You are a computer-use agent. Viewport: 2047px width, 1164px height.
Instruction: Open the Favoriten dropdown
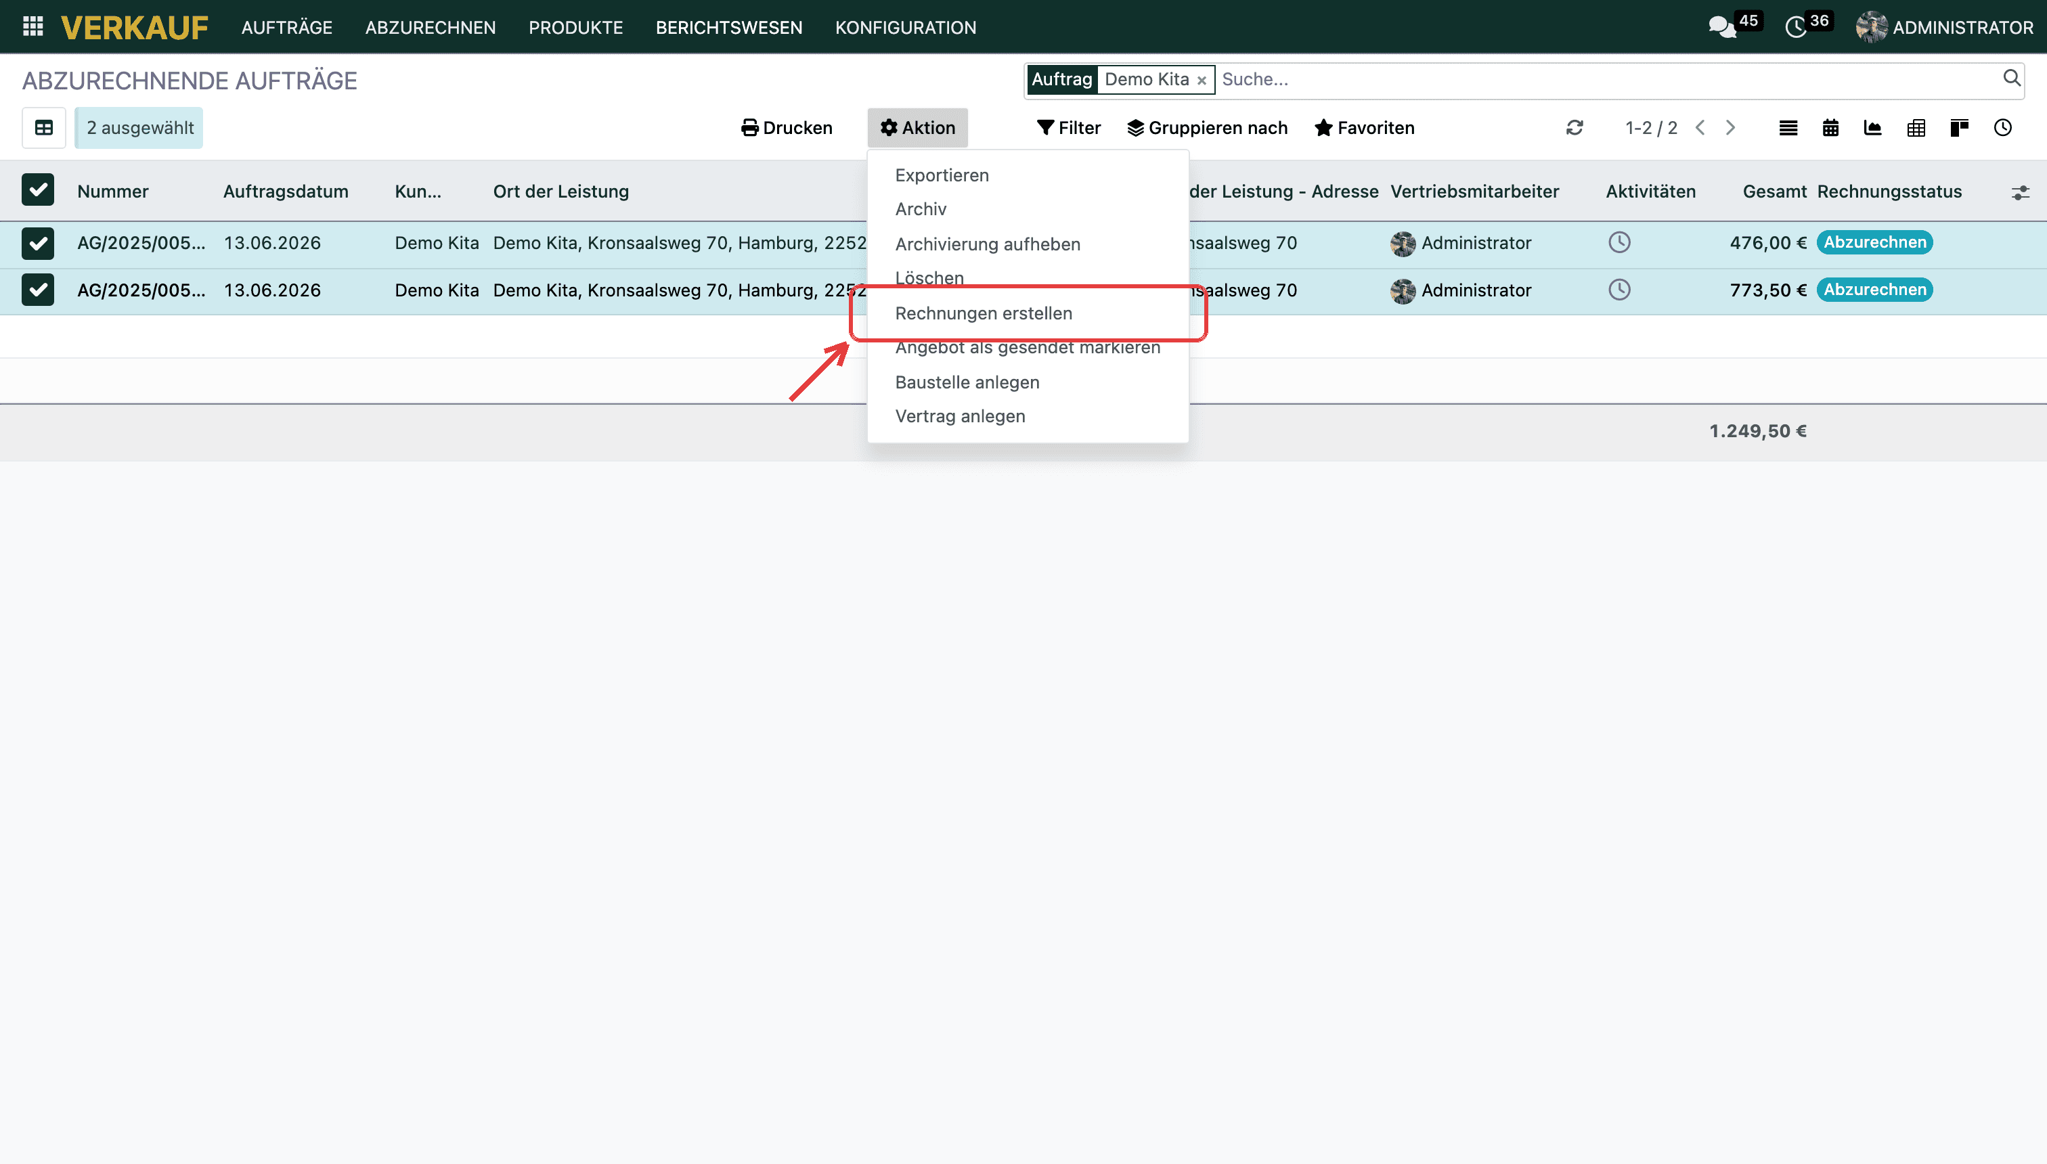point(1364,128)
